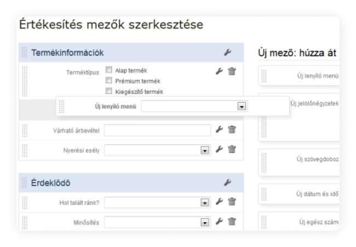The width and height of the screenshot is (356, 247).
Task: Open settings wrench for Termékinformációk section
Action: 227,52
